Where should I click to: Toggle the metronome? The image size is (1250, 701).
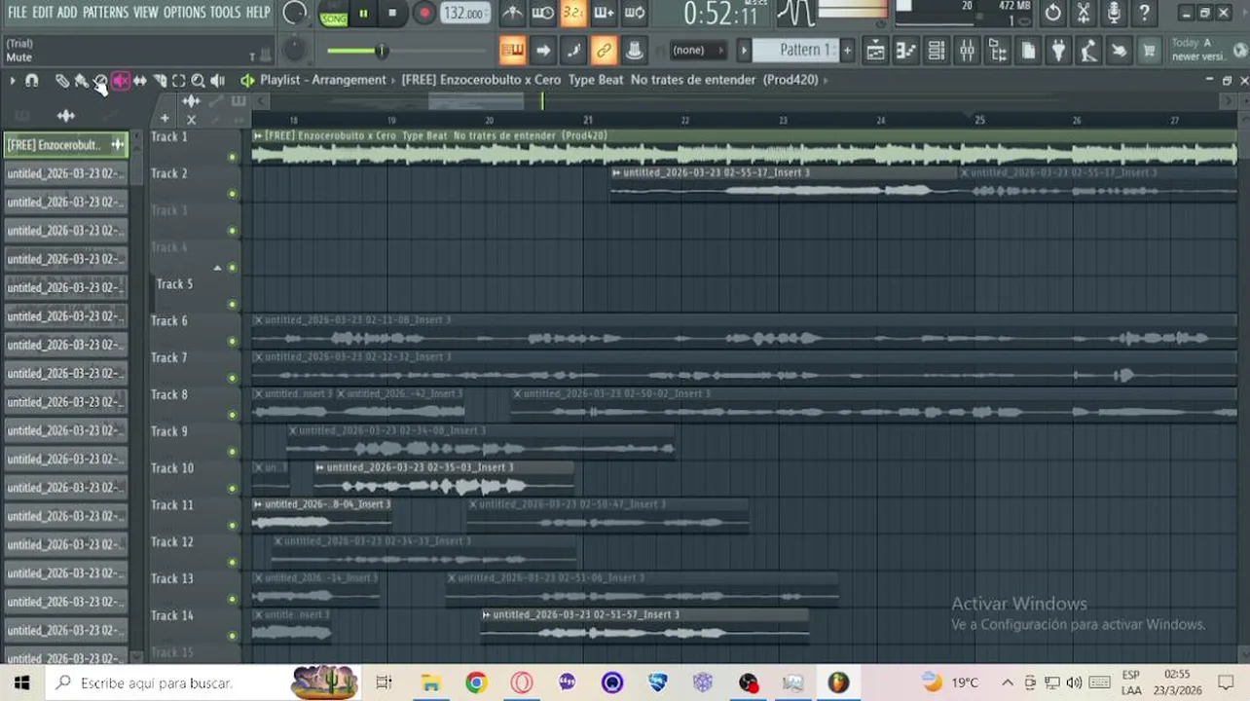coord(512,13)
